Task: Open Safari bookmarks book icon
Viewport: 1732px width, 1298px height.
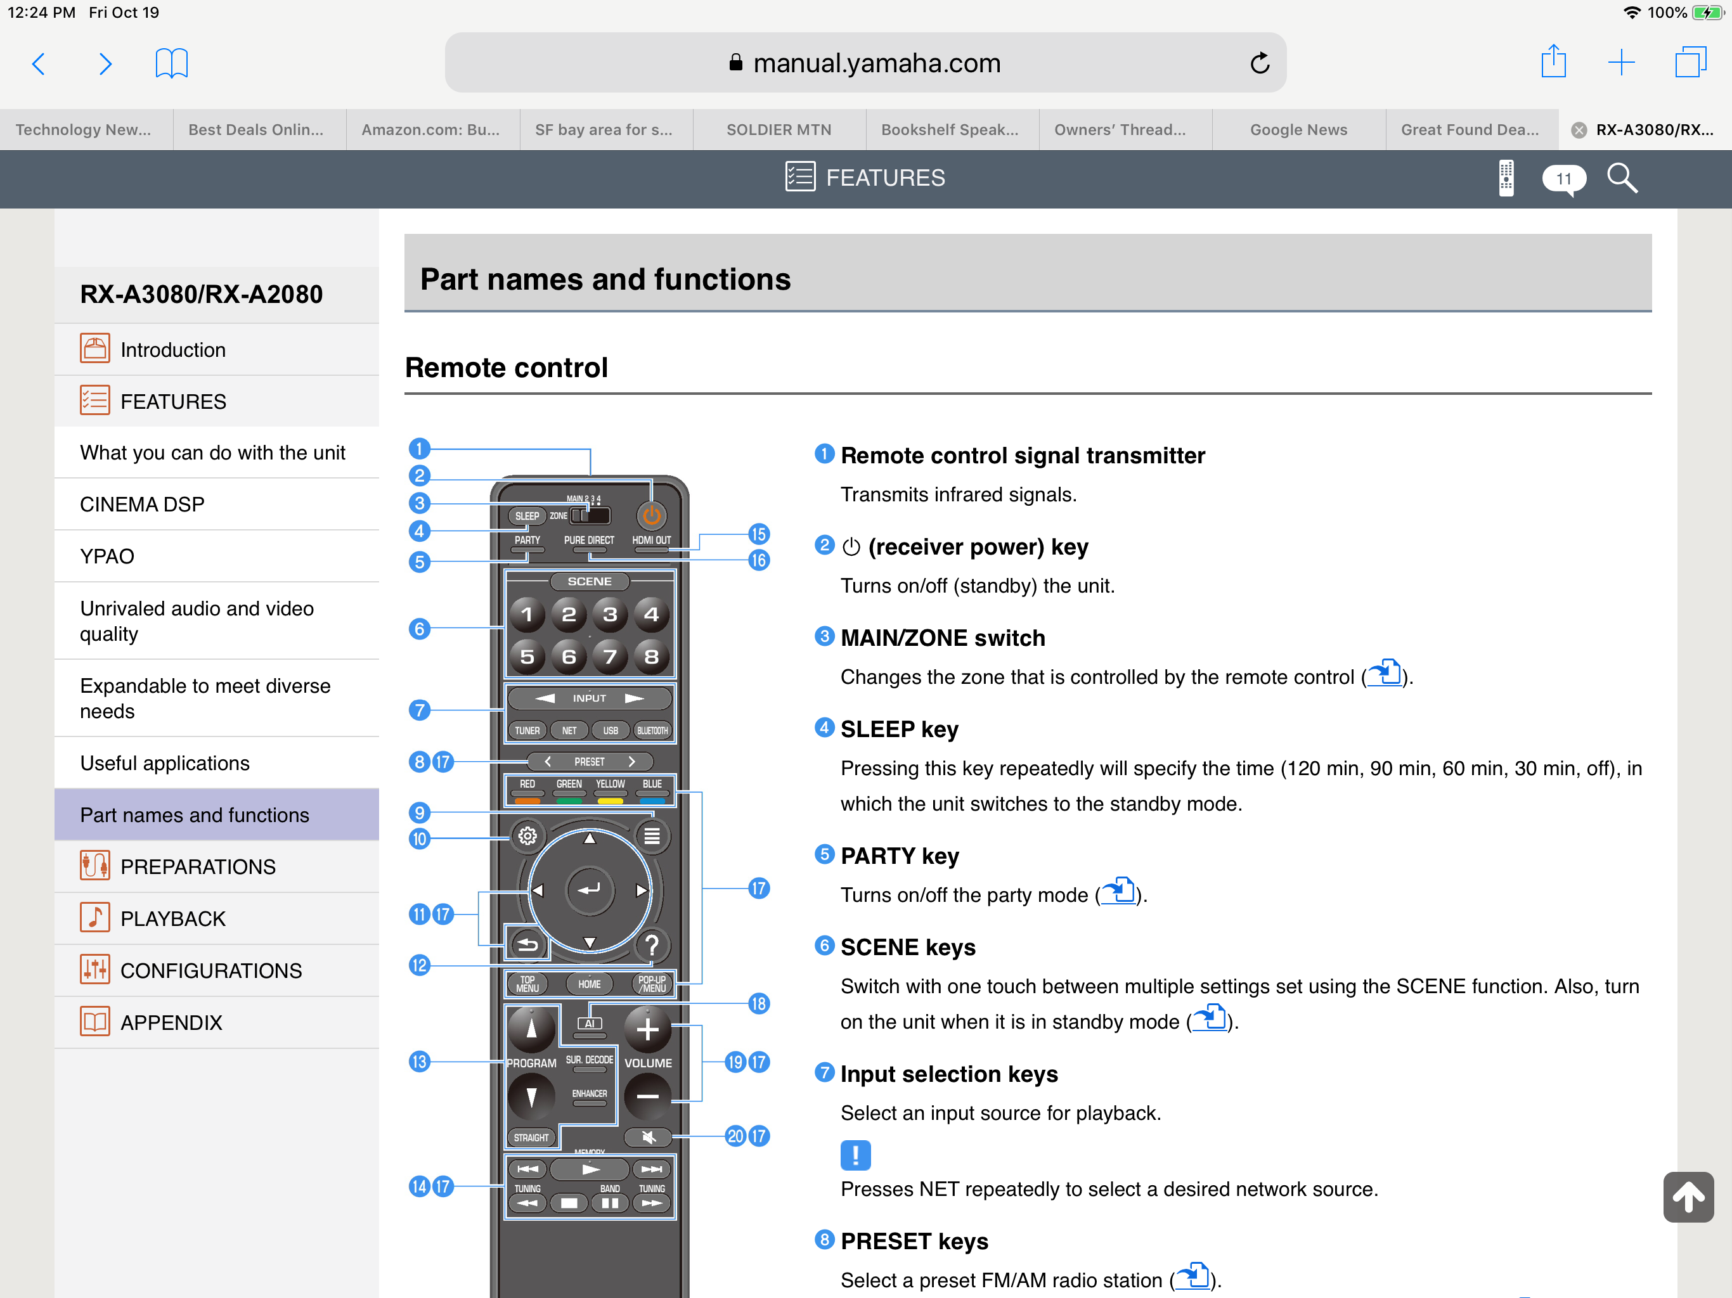Action: tap(171, 63)
